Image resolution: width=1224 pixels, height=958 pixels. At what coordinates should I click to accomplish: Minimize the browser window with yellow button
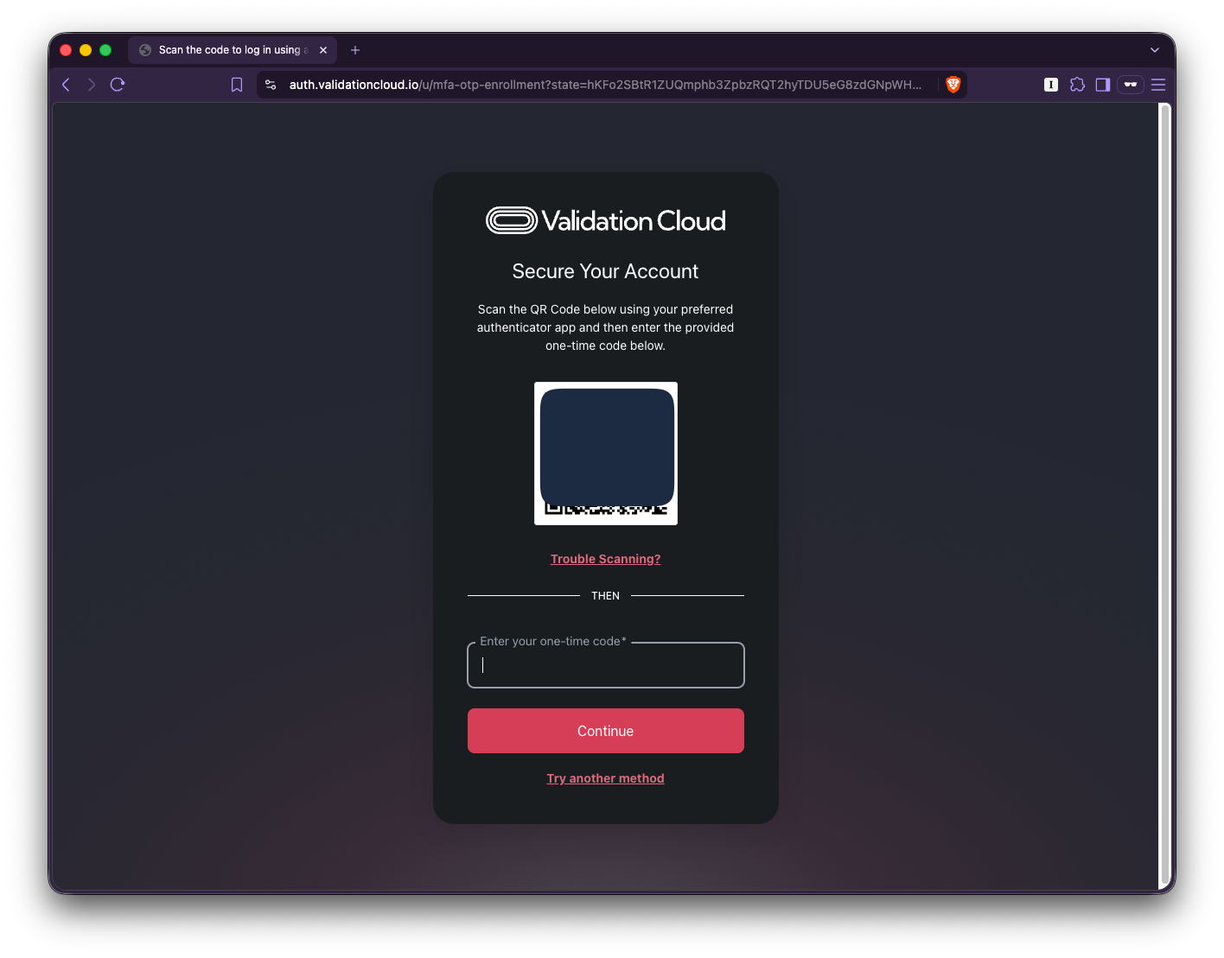tap(86, 50)
